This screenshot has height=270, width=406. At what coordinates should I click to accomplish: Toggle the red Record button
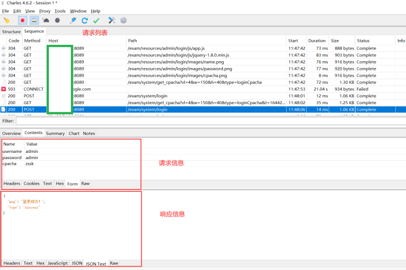[x=23, y=20]
